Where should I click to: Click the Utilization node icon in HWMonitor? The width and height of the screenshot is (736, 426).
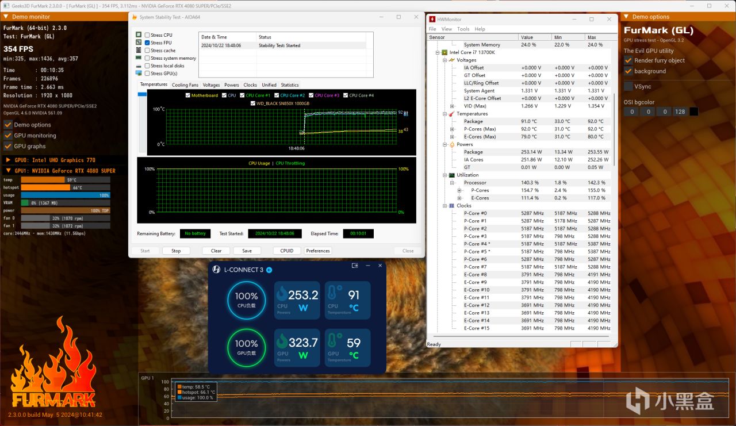coord(452,175)
